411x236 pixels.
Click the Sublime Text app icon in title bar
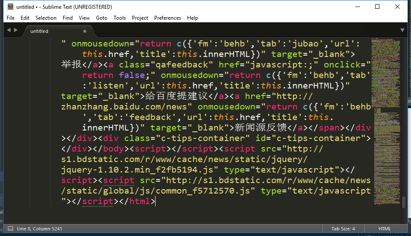pyautogui.click(x=11, y=7)
